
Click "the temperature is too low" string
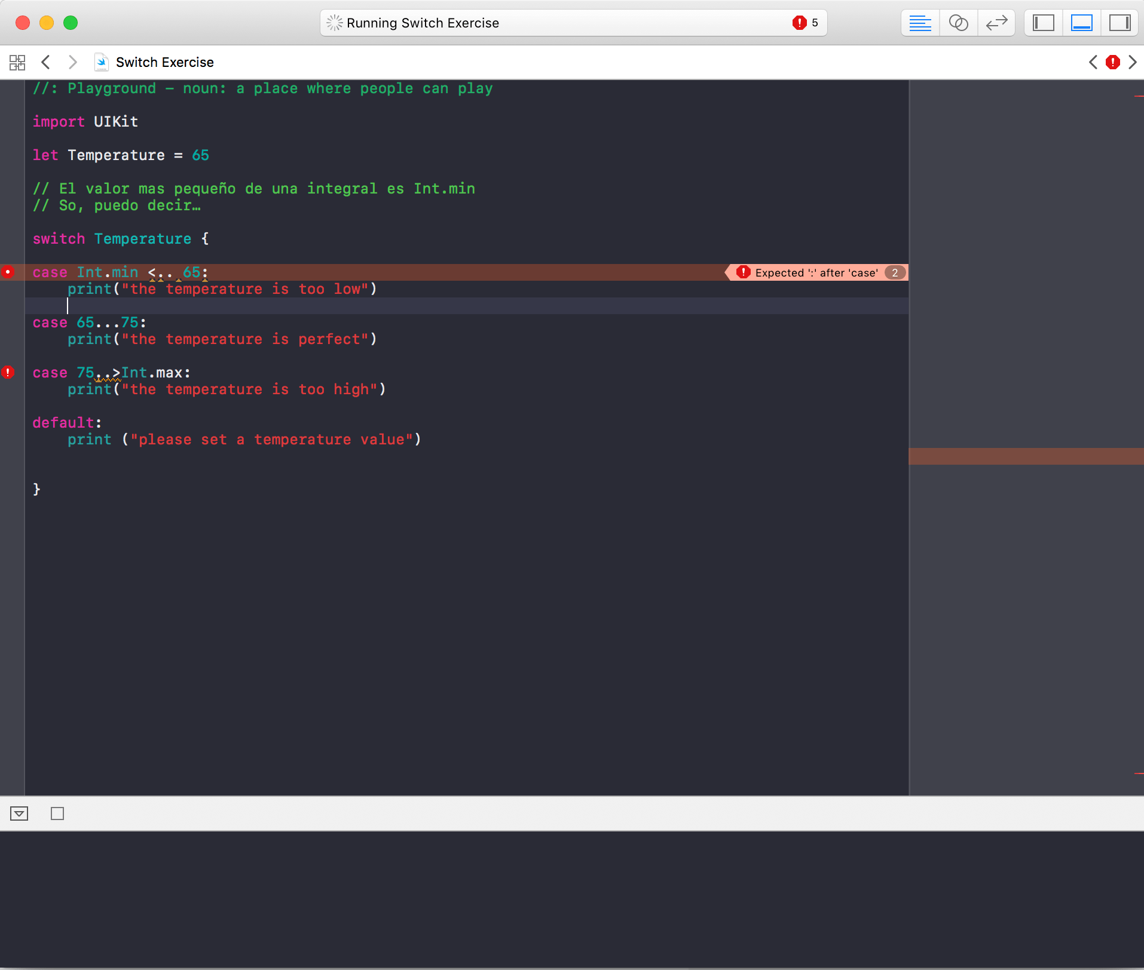245,289
